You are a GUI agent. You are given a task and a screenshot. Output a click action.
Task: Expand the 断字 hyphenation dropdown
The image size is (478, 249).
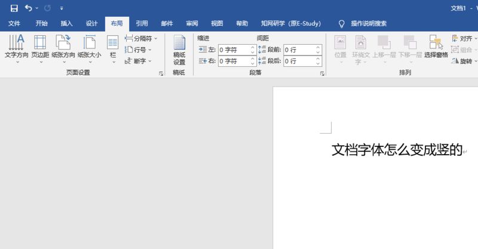tap(139, 61)
